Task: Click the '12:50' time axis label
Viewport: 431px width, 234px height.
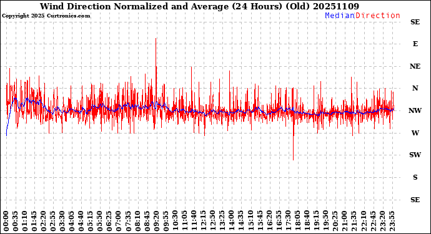Action: [213, 221]
